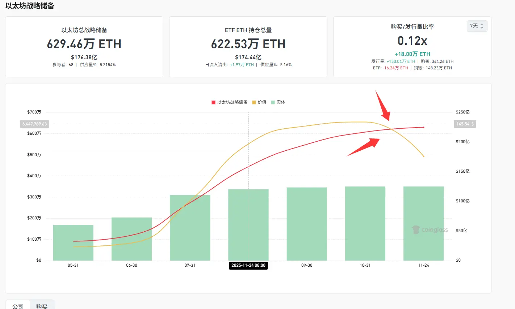Click the $400万 axis label

[34, 176]
